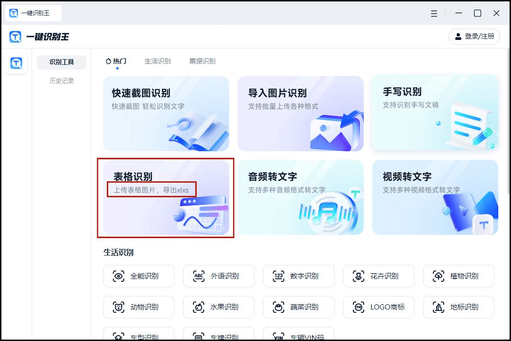Viewport: 511px width, 341px height.
Task: Select the 蔬菜识别 icon
Action: click(298, 307)
